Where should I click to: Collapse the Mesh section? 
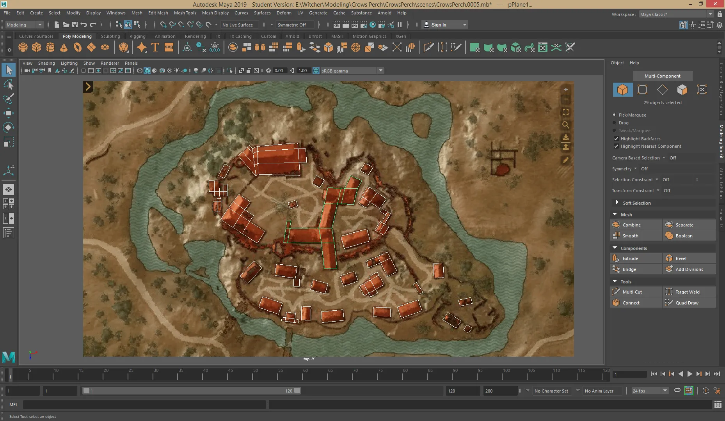(x=615, y=214)
